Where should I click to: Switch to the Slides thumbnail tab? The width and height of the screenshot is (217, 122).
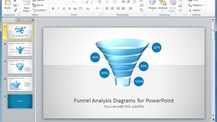pos(9,20)
